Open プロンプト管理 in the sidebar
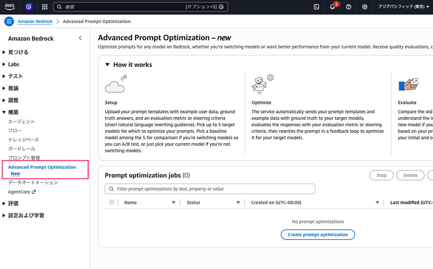 24,158
